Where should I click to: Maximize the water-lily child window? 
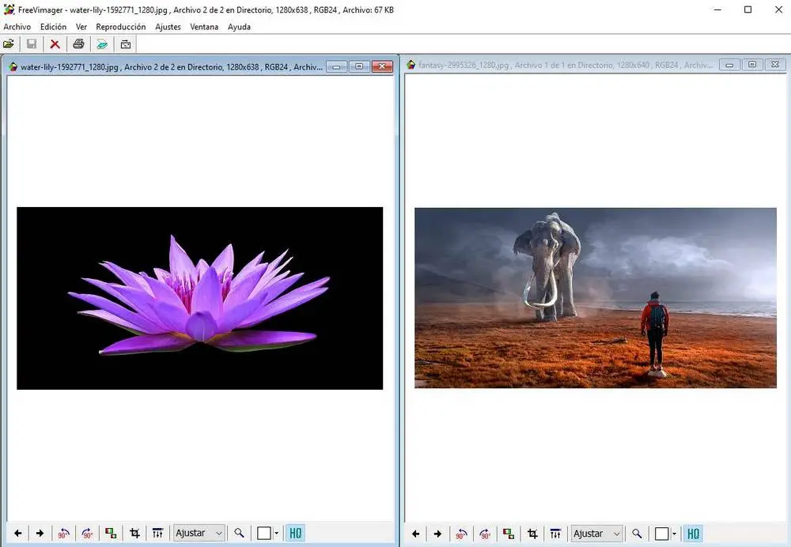359,66
